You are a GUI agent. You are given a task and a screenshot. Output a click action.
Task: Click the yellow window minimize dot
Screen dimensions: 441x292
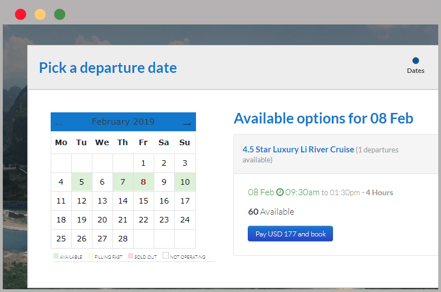[x=40, y=14]
